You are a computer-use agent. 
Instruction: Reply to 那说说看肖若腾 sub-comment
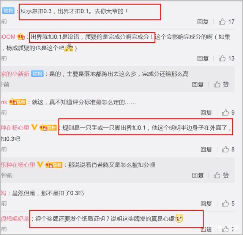pos(198,176)
